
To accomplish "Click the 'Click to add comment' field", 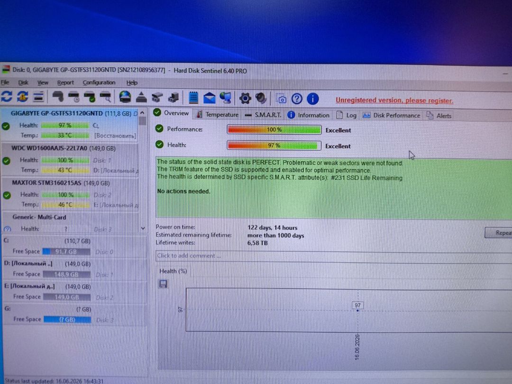I will [x=334, y=256].
